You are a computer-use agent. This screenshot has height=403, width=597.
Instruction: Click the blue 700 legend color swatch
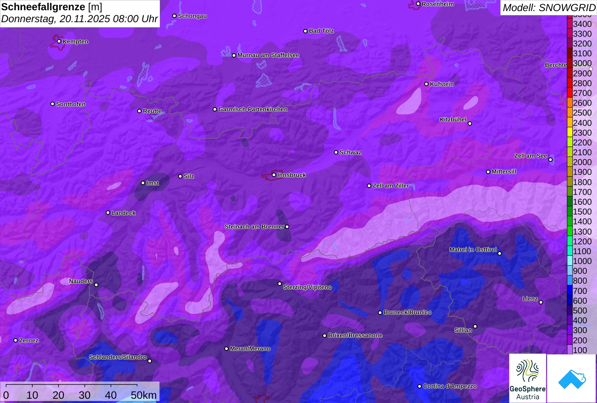pyautogui.click(x=569, y=291)
